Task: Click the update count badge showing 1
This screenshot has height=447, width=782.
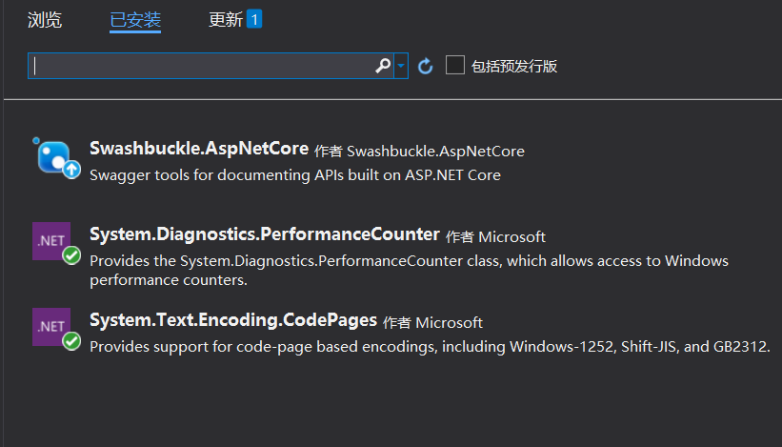Action: 254,19
